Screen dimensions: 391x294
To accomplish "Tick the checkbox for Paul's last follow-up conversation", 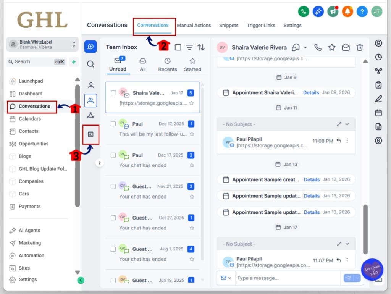I will click(x=113, y=124).
